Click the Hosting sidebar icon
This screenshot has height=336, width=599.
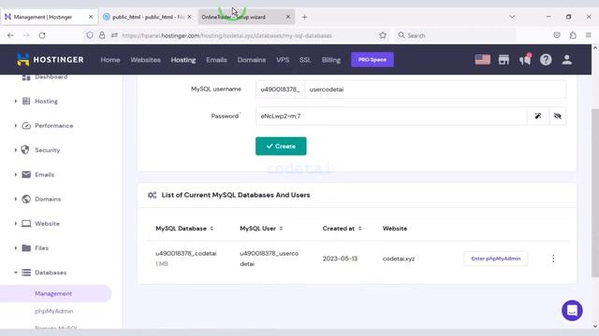coord(26,101)
